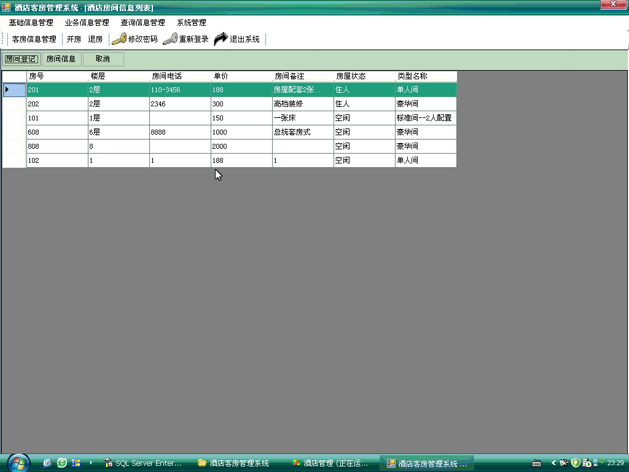The image size is (629, 472).
Task: Click the 房间信息 button
Action: (61, 59)
